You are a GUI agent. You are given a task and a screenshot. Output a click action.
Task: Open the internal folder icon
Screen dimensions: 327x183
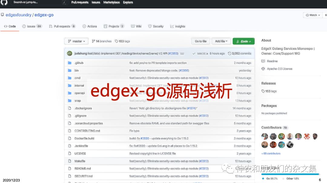(x=70, y=85)
